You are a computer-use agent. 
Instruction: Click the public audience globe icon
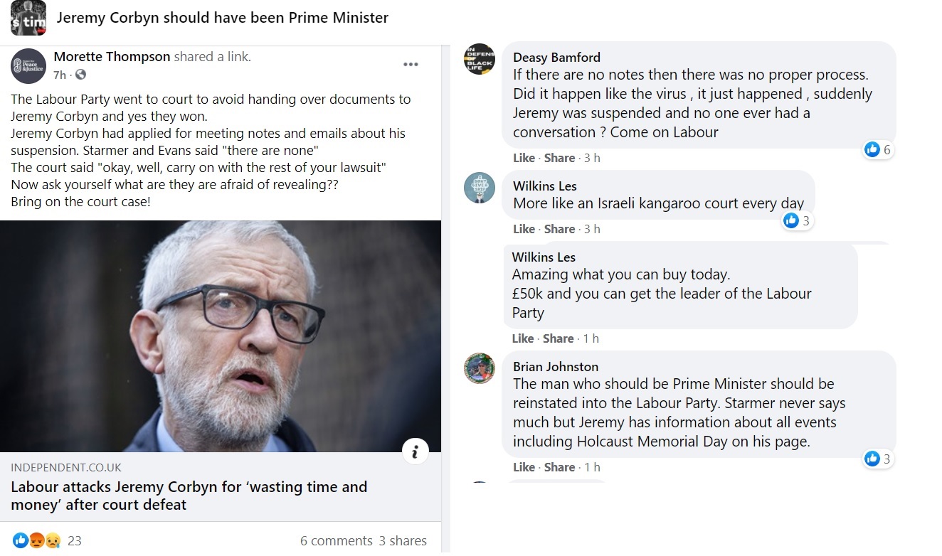pyautogui.click(x=80, y=75)
